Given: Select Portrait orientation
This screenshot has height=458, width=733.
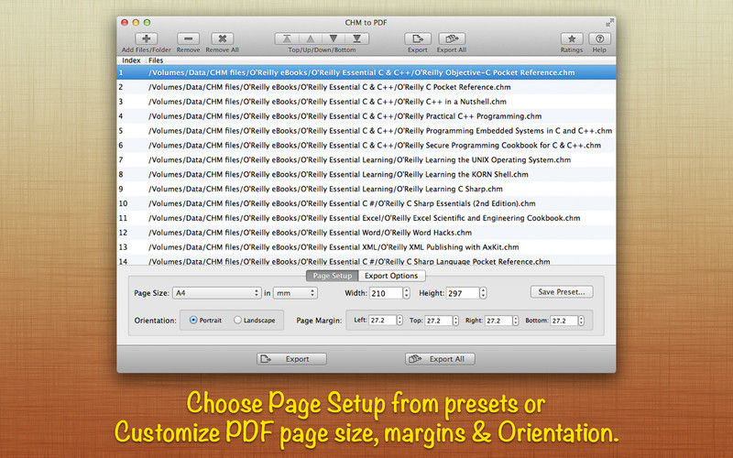Looking at the screenshot, I should tap(193, 320).
